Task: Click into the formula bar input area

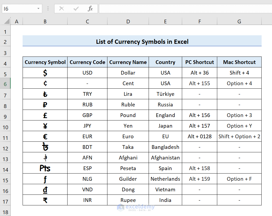Action: coord(183,9)
